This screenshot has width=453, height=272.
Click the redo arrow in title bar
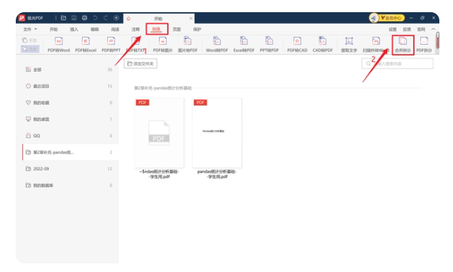[x=106, y=18]
